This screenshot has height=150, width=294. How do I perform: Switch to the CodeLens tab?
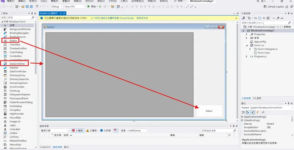point(45,147)
